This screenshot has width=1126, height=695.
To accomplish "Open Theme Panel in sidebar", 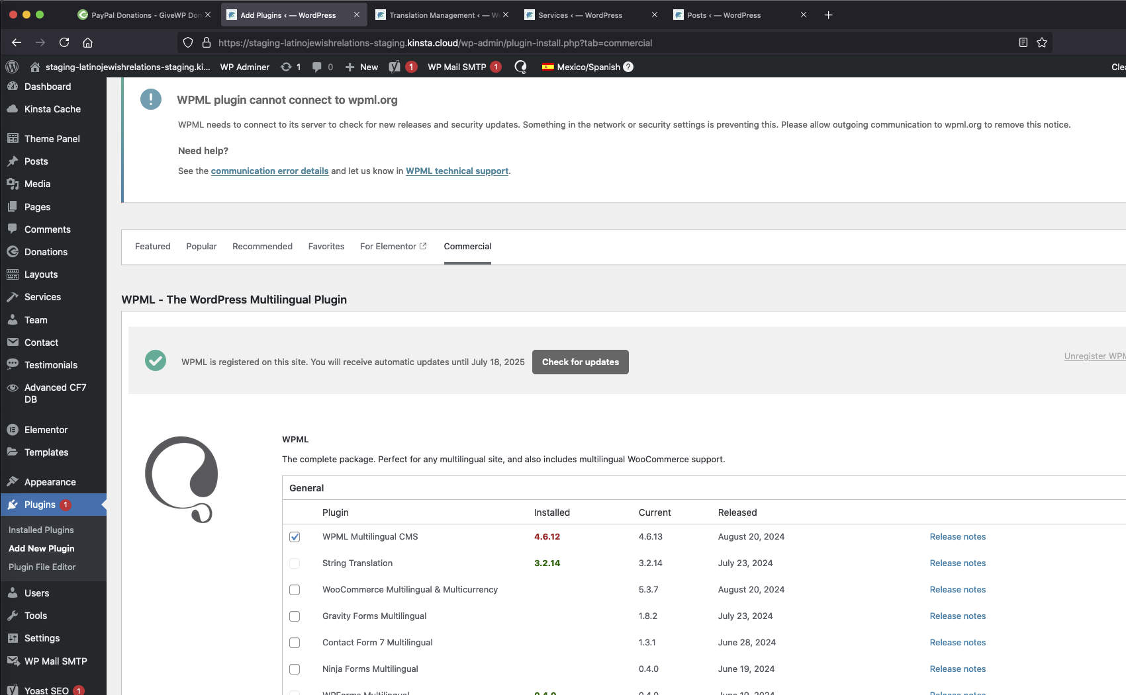I will click(x=53, y=139).
